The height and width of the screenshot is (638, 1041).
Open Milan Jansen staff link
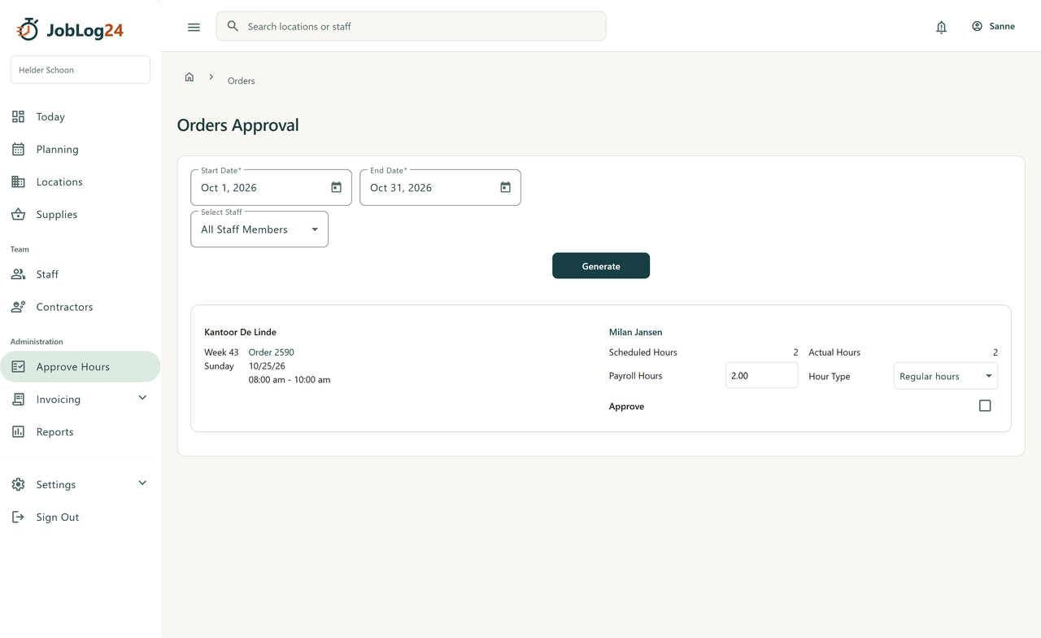point(635,332)
